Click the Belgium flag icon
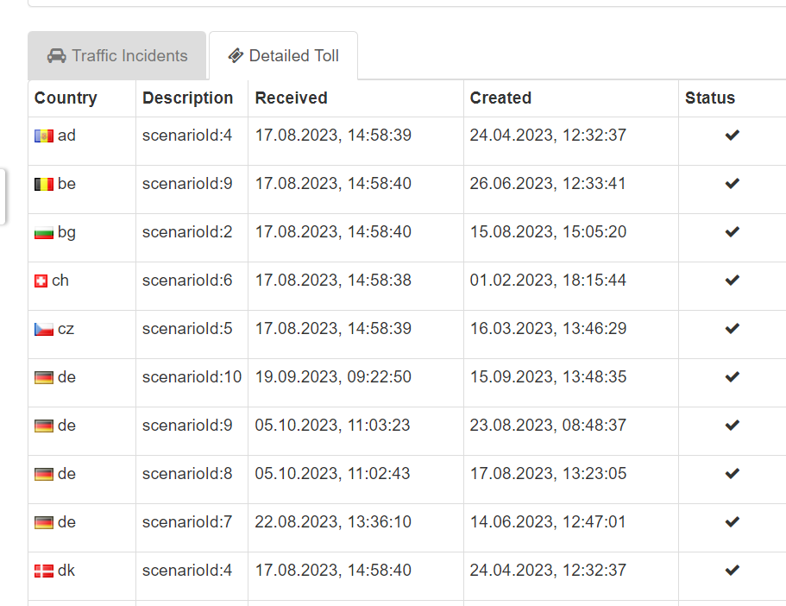786x606 pixels. (x=44, y=184)
